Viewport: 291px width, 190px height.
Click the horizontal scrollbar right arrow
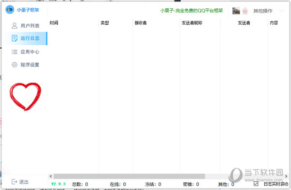pyautogui.click(x=286, y=176)
